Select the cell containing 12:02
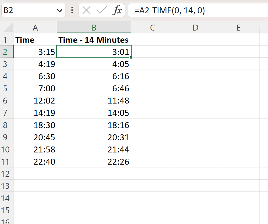This screenshot has height=224, width=268. click(35, 101)
